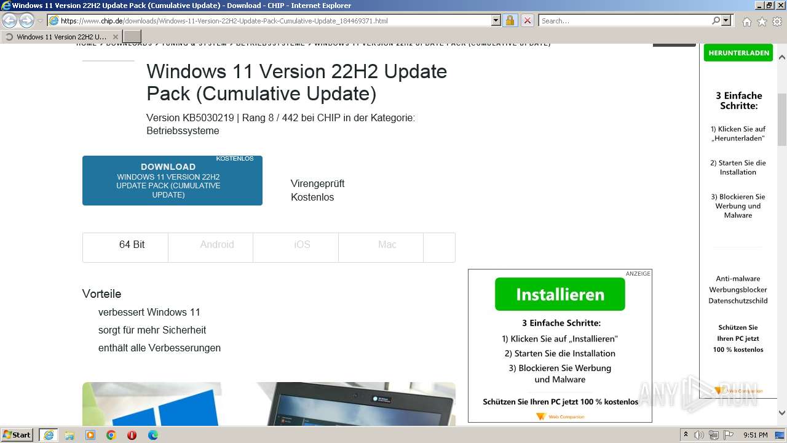Launch Google Chrome from taskbar
The height and width of the screenshot is (443, 787).
pyautogui.click(x=111, y=435)
